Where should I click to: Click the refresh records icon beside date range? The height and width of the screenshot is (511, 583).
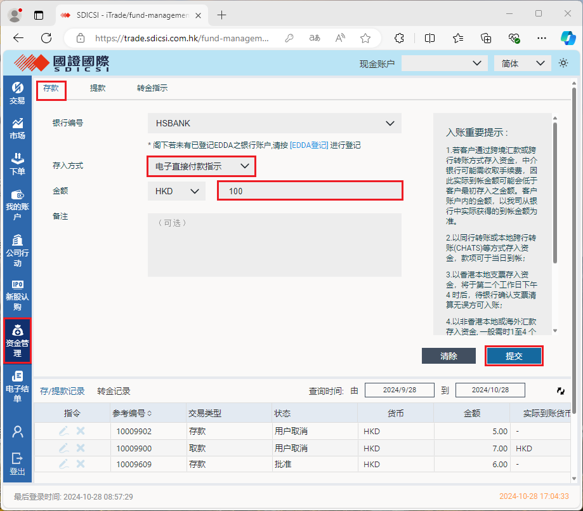point(560,391)
